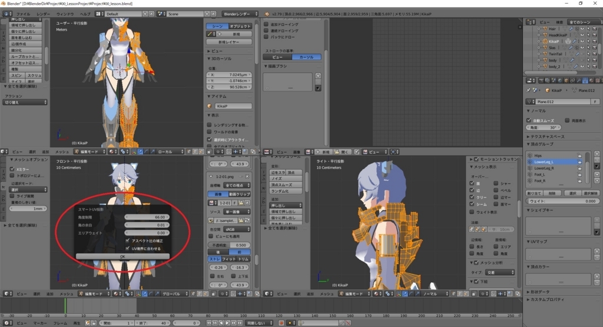This screenshot has width=603, height=327.
Task: Open the ローカル orientation dropdown in top viewport
Action: [x=169, y=151]
